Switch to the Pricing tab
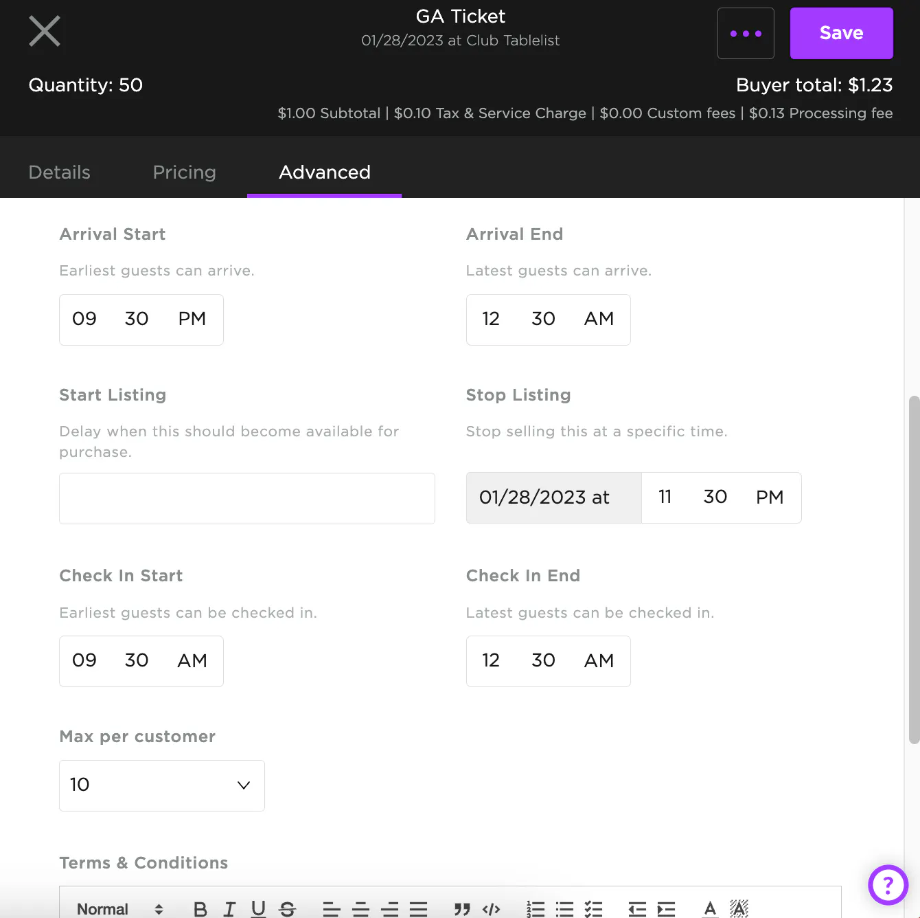Image resolution: width=920 pixels, height=918 pixels. [x=184, y=172]
